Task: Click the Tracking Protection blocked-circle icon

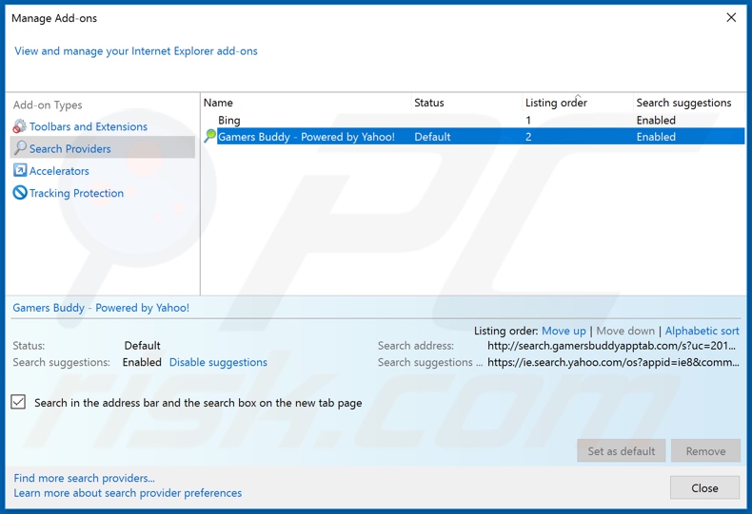Action: coord(20,192)
